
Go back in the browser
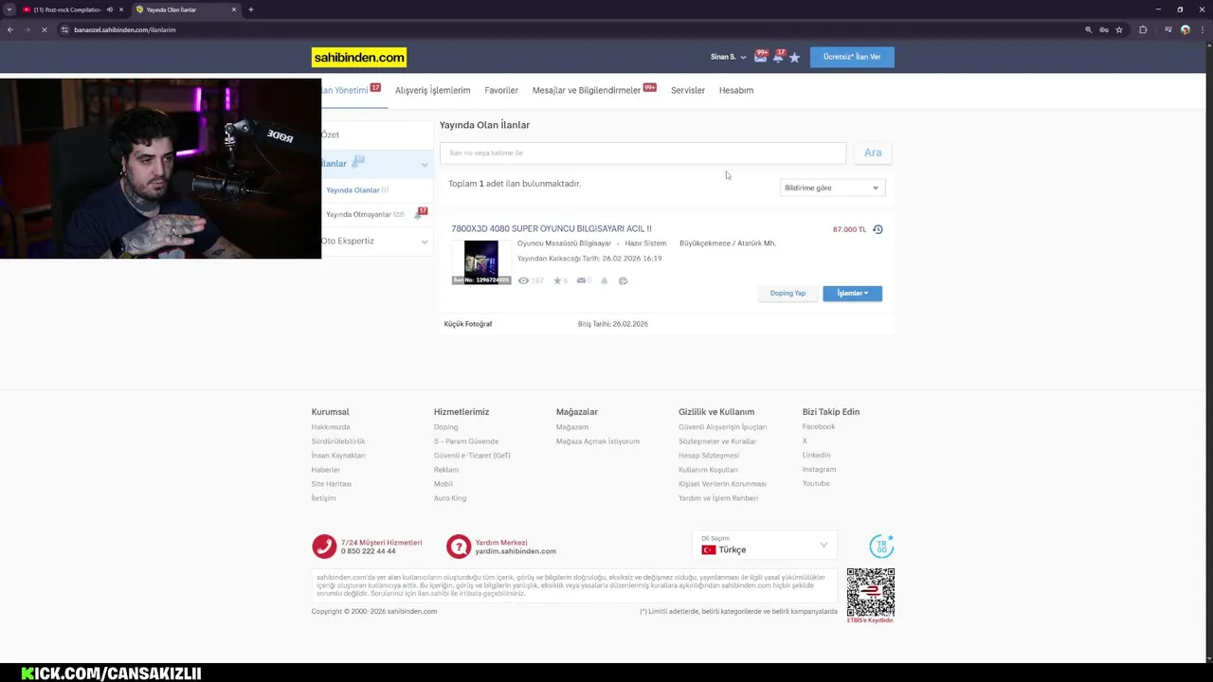10,29
